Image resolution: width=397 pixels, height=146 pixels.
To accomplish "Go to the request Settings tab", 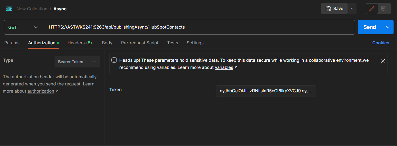I will tap(195, 43).
